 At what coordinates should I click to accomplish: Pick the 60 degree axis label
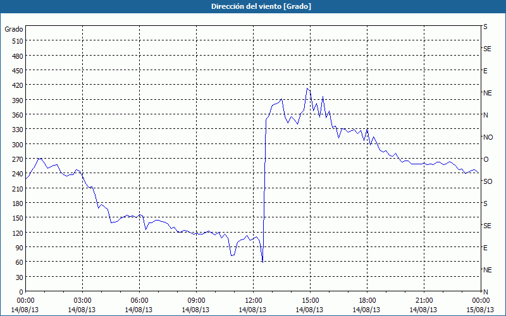click(x=20, y=262)
